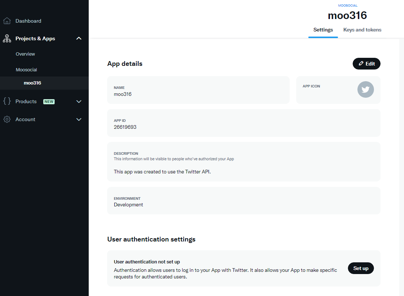This screenshot has height=296, width=404.
Task: Click the pencil icon in Edit button
Action: click(361, 64)
